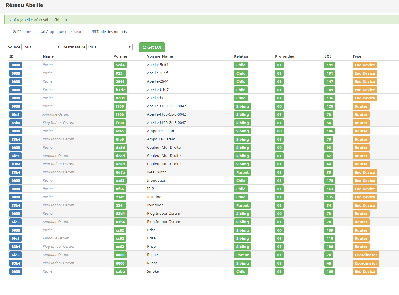The width and height of the screenshot is (399, 295).
Task: Select the IR-2 neighbor name
Action: (150, 189)
